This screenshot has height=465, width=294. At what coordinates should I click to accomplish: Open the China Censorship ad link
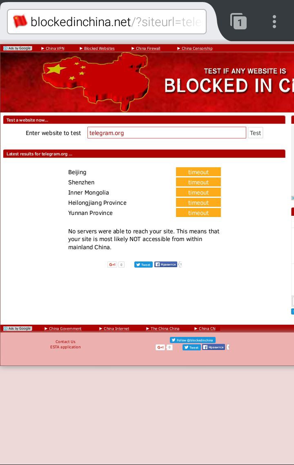pos(195,49)
